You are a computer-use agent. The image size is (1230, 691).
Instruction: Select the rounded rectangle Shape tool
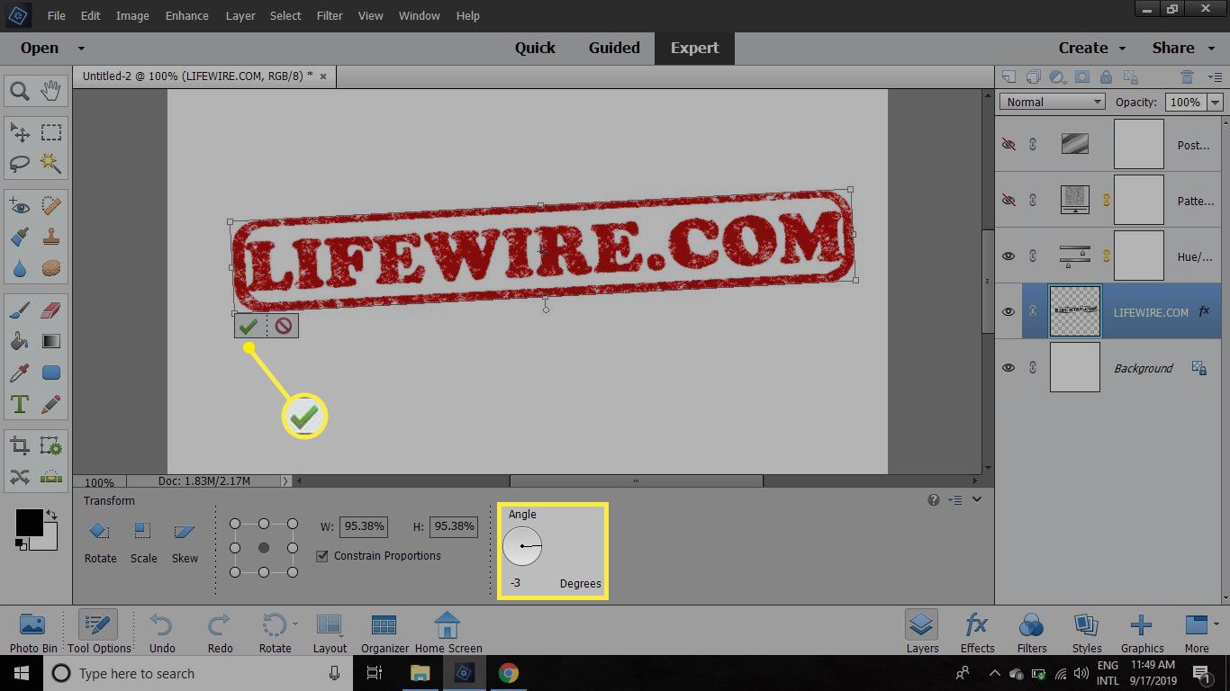tap(51, 372)
